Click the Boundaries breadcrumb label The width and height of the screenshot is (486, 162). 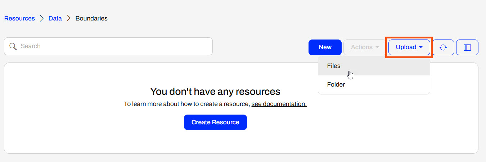pos(91,18)
